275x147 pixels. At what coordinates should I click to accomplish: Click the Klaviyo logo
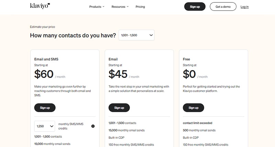tap(40, 6)
